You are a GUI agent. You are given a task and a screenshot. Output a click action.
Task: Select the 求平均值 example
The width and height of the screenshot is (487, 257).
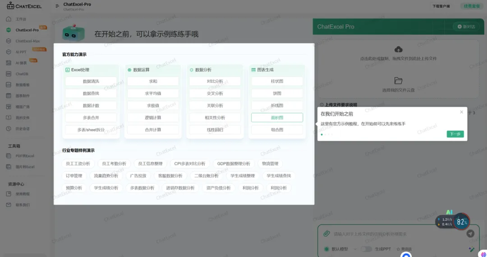point(153,93)
